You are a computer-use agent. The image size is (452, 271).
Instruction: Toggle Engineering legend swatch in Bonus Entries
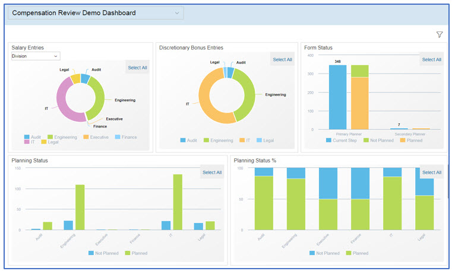click(206, 140)
